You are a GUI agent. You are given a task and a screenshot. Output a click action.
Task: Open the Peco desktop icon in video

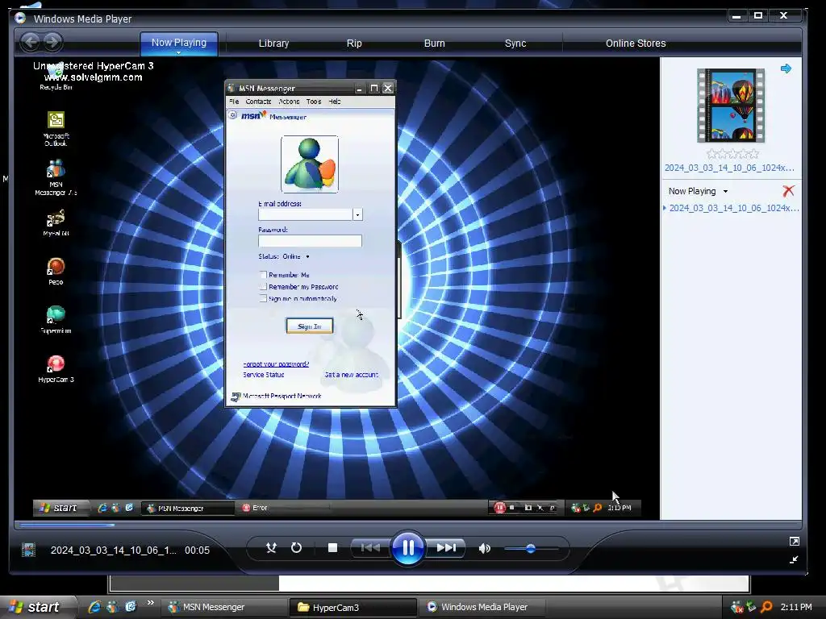click(56, 272)
